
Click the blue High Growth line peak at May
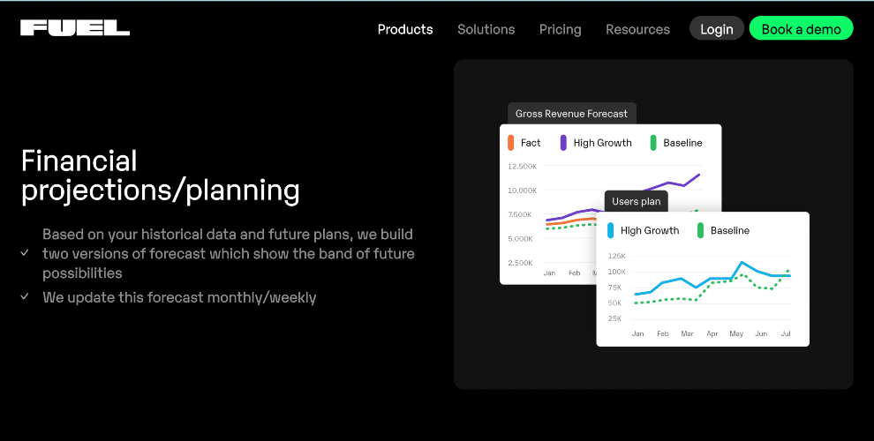[x=742, y=262]
